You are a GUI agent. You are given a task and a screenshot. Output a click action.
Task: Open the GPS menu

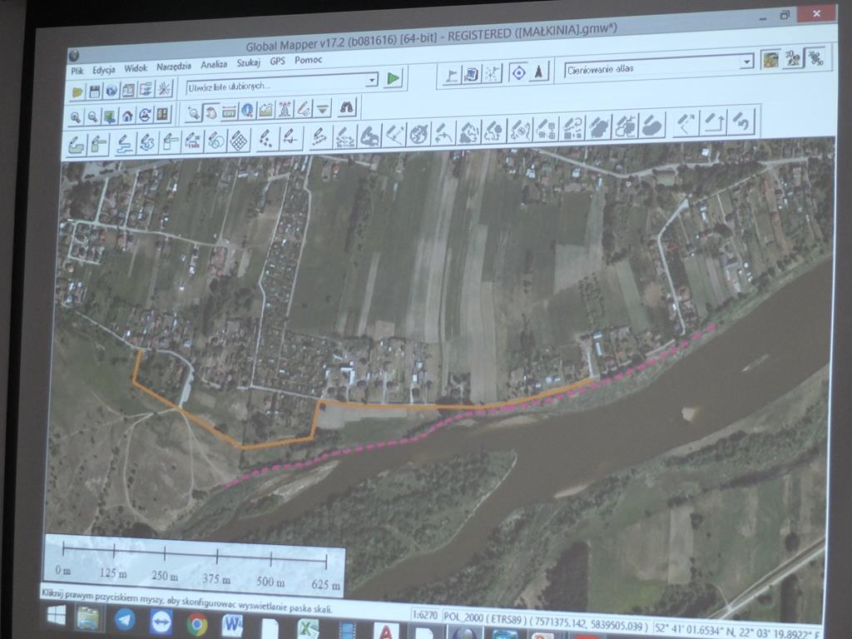point(277,62)
